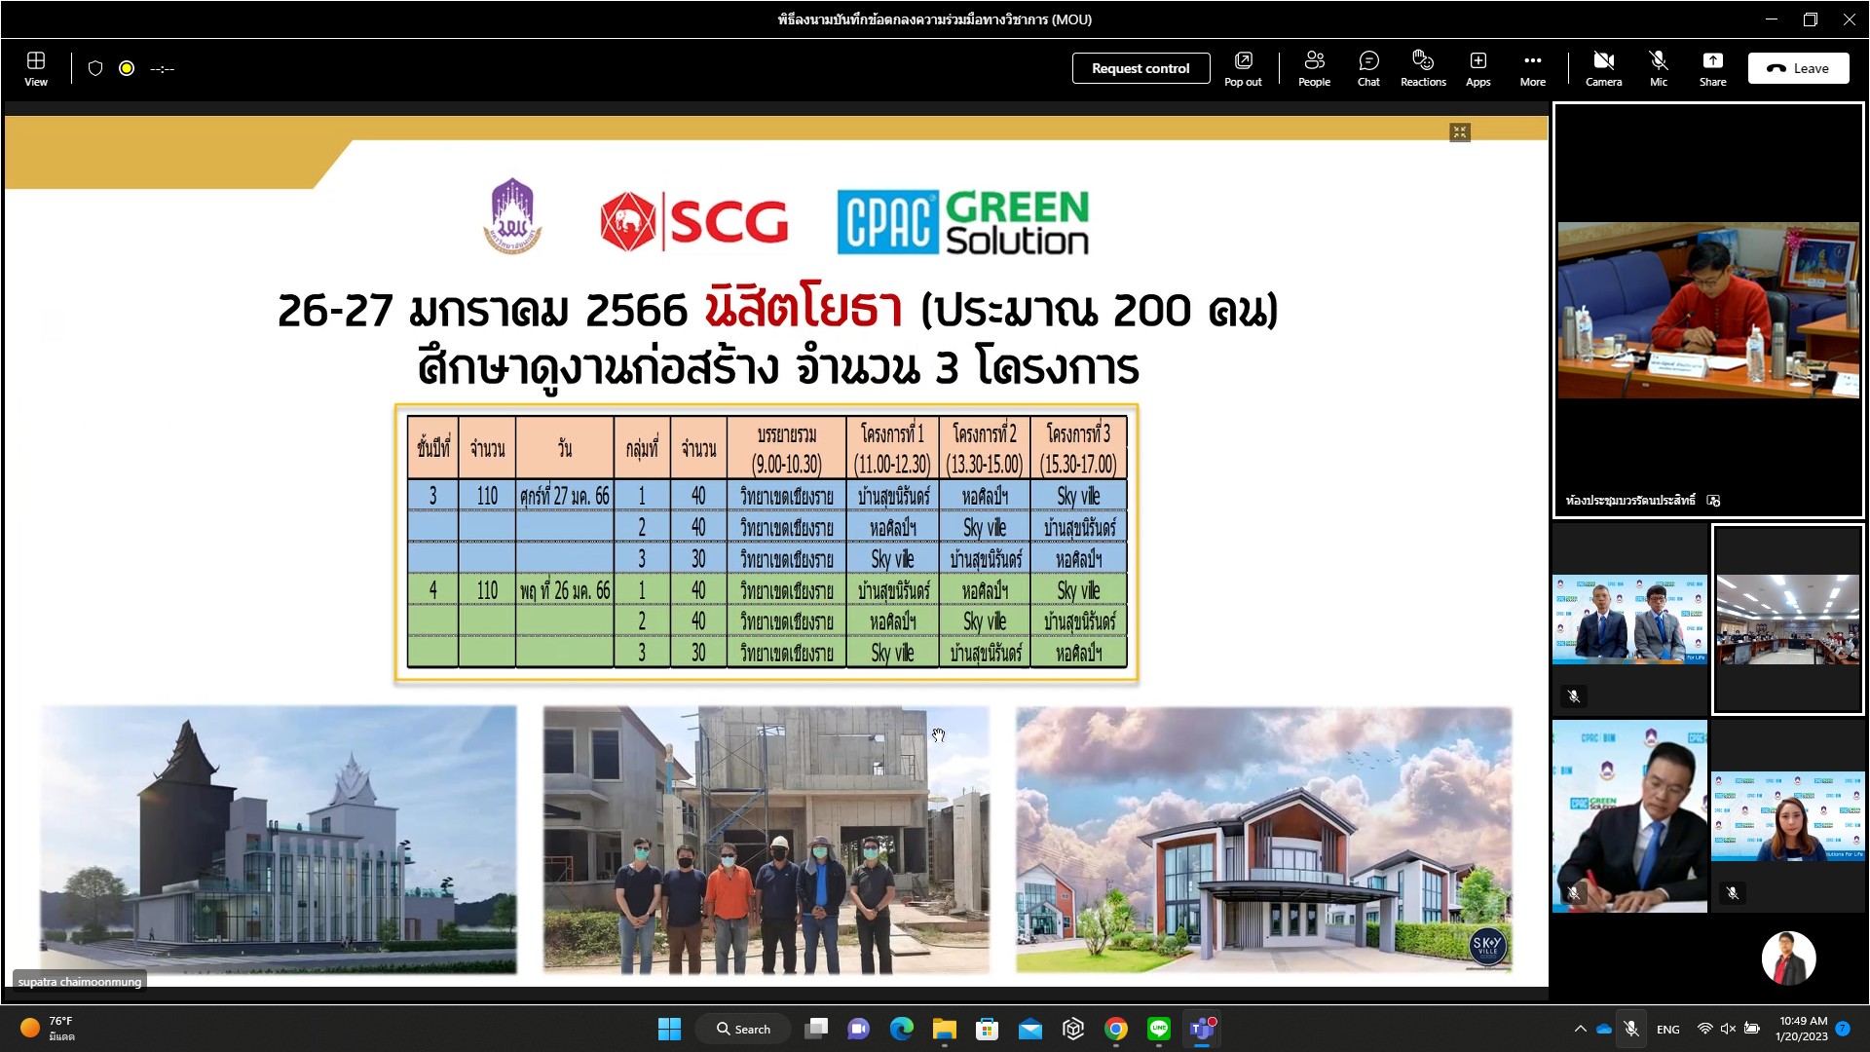Viewport: 1870px width, 1052px height.
Task: Select the man signing document tile
Action: 1629,816
